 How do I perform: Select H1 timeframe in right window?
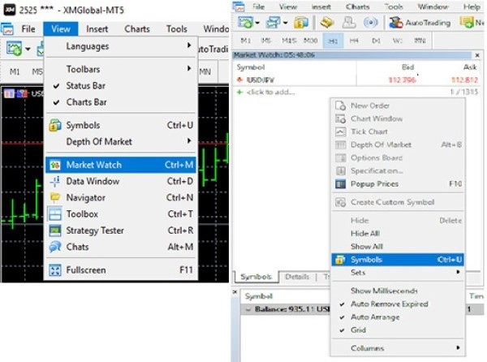pyautogui.click(x=333, y=41)
